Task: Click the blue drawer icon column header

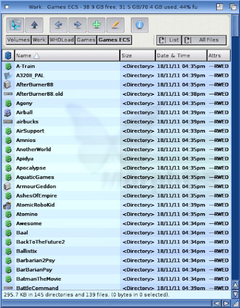Action: click(x=8, y=56)
